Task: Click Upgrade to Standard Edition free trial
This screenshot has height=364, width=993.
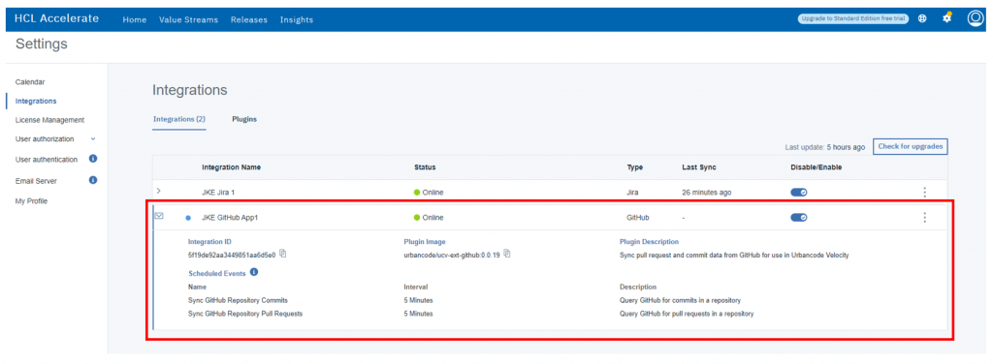Action: (x=853, y=19)
